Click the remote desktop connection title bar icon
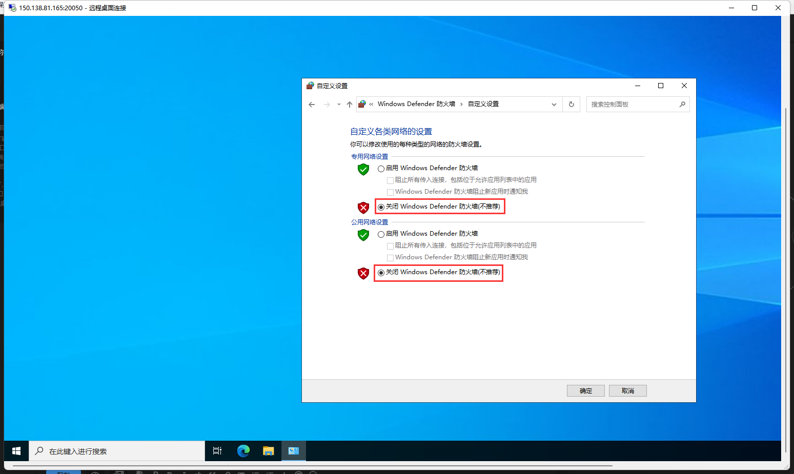Viewport: 794px width, 474px height. [x=12, y=8]
